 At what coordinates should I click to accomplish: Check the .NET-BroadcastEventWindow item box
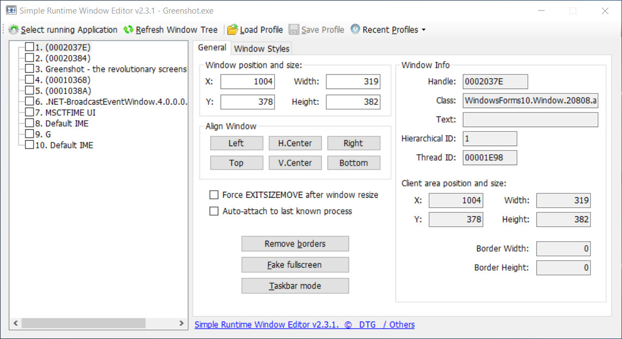pyautogui.click(x=29, y=101)
